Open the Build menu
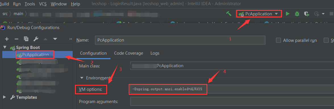The width and height of the screenshot is (334, 109). click(4, 4)
